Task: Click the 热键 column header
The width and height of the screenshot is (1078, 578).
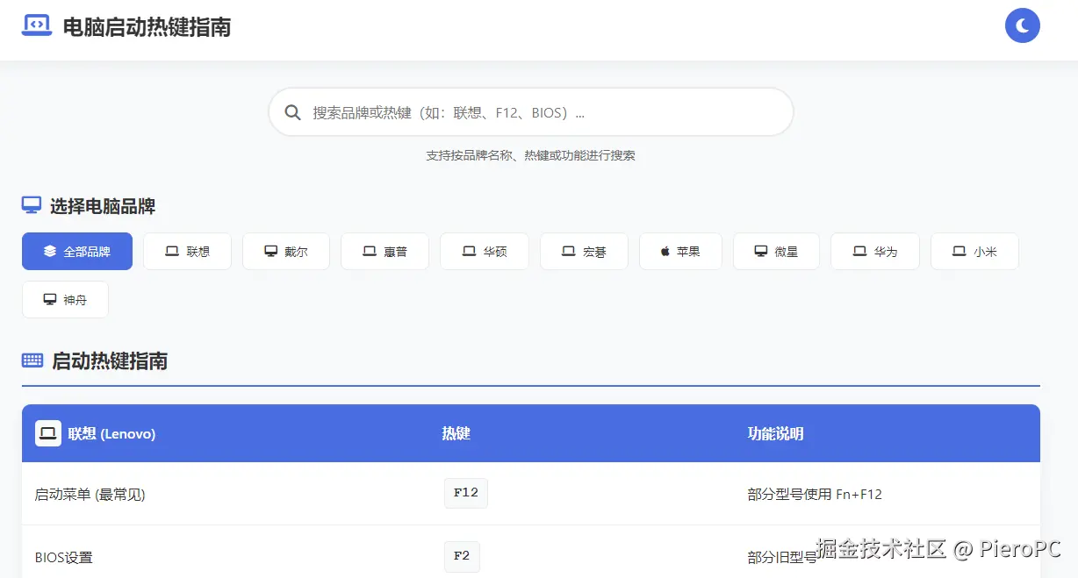Action: tap(456, 433)
